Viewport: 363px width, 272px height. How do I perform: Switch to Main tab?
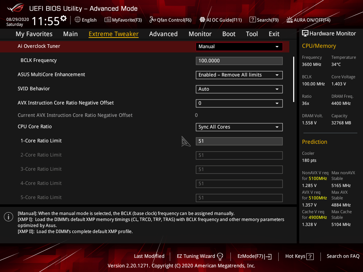(71, 34)
